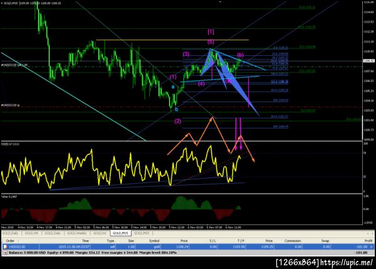Select the #142032130 tp line label

tap(10, 105)
